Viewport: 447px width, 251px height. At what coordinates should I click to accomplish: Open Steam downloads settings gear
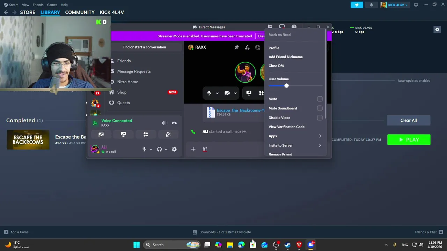[437, 30]
